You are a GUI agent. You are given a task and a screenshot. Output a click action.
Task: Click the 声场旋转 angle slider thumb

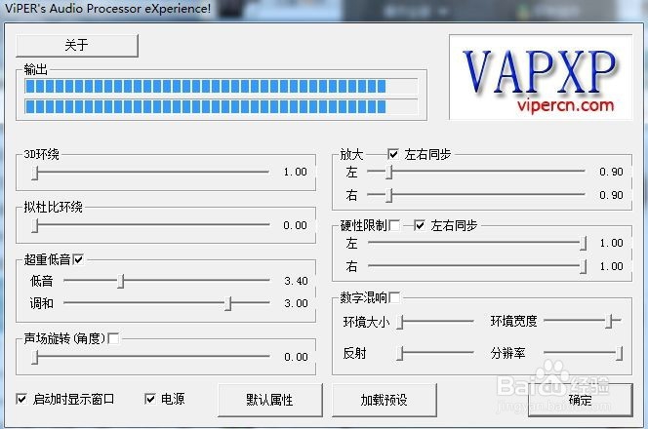click(x=35, y=357)
